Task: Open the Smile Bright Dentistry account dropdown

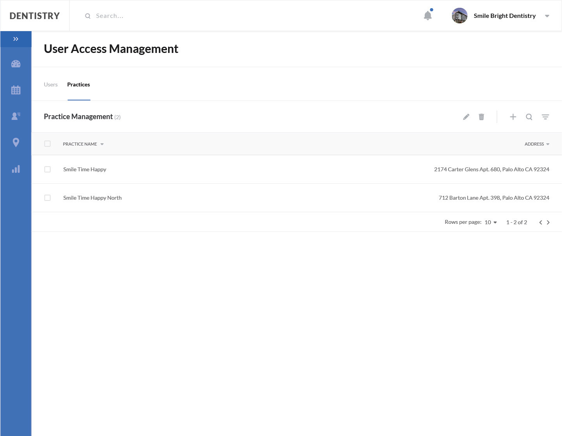Action: [x=547, y=16]
